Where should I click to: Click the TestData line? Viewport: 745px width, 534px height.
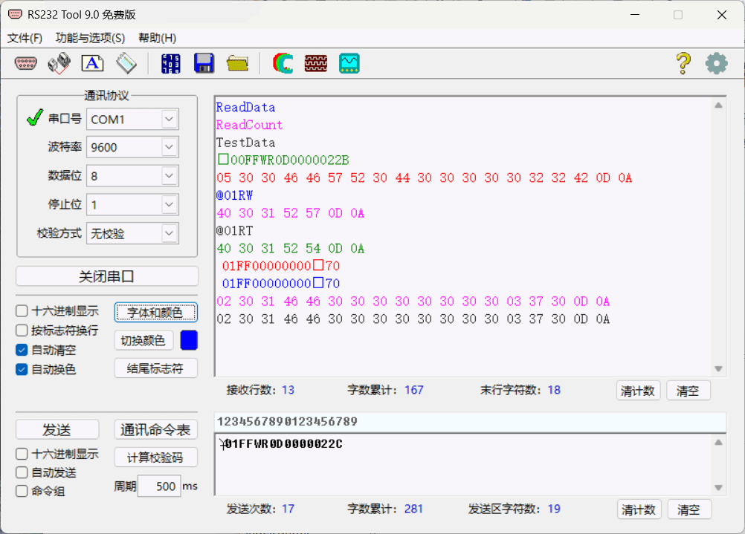coord(245,143)
